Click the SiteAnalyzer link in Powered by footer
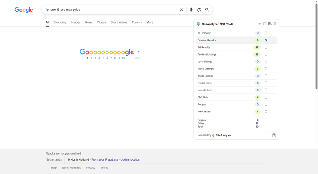Image resolution: width=318 pixels, height=174 pixels. coord(223,136)
